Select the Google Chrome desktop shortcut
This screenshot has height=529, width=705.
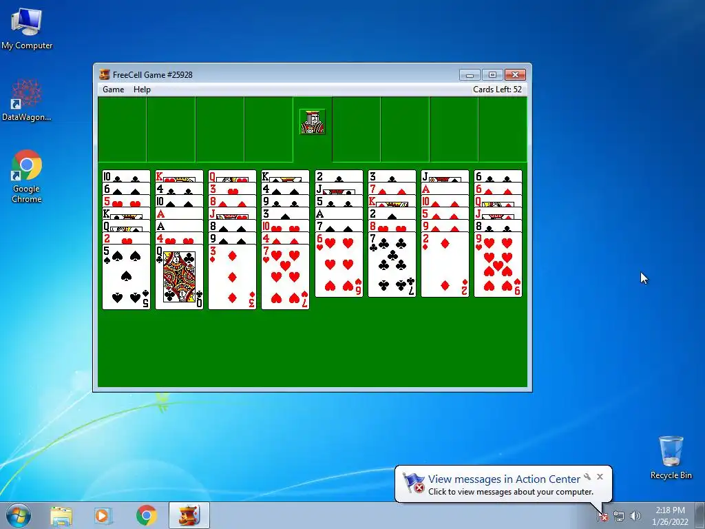(27, 176)
